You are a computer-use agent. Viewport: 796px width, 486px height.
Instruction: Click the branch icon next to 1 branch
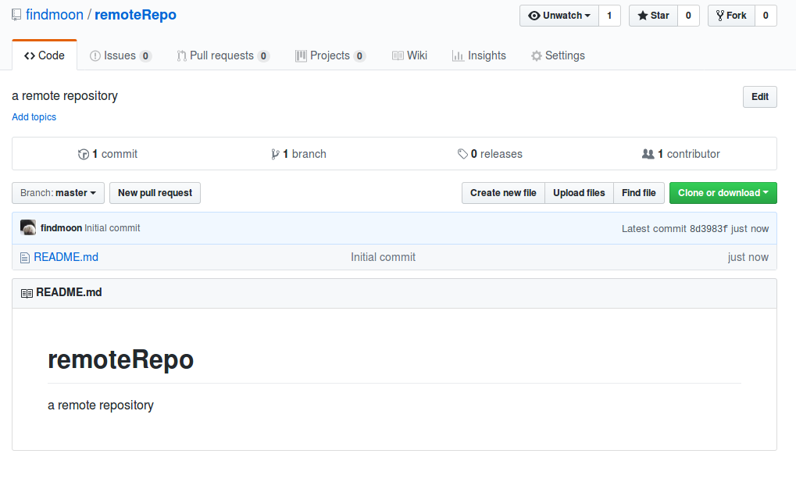point(275,155)
